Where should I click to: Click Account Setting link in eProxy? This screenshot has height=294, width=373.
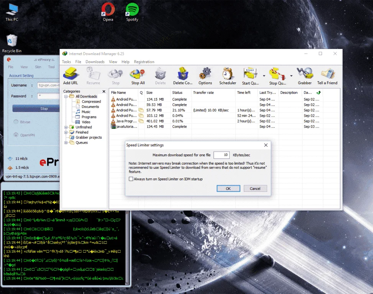coord(21,75)
